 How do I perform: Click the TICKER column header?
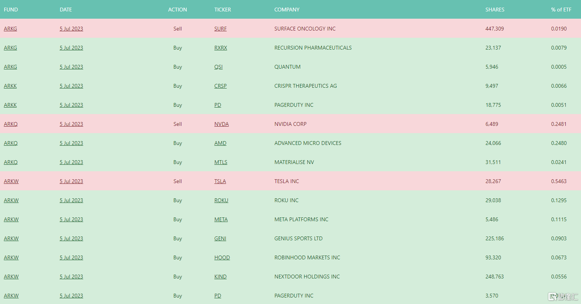coord(223,10)
